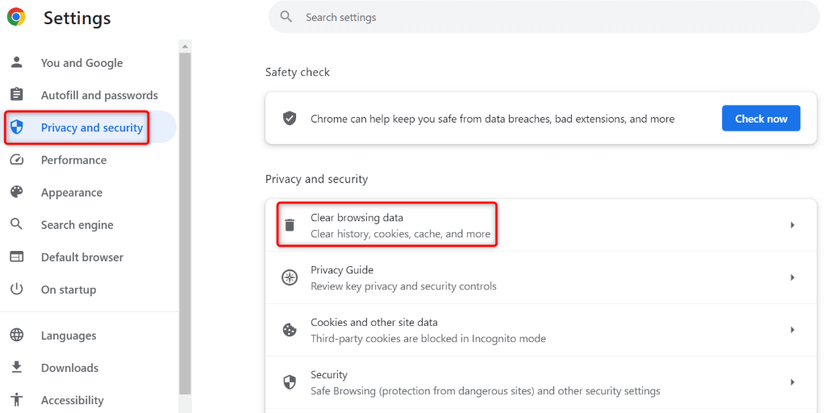The image size is (826, 413).
Task: Click the Appearance palette icon
Action: [x=16, y=192]
